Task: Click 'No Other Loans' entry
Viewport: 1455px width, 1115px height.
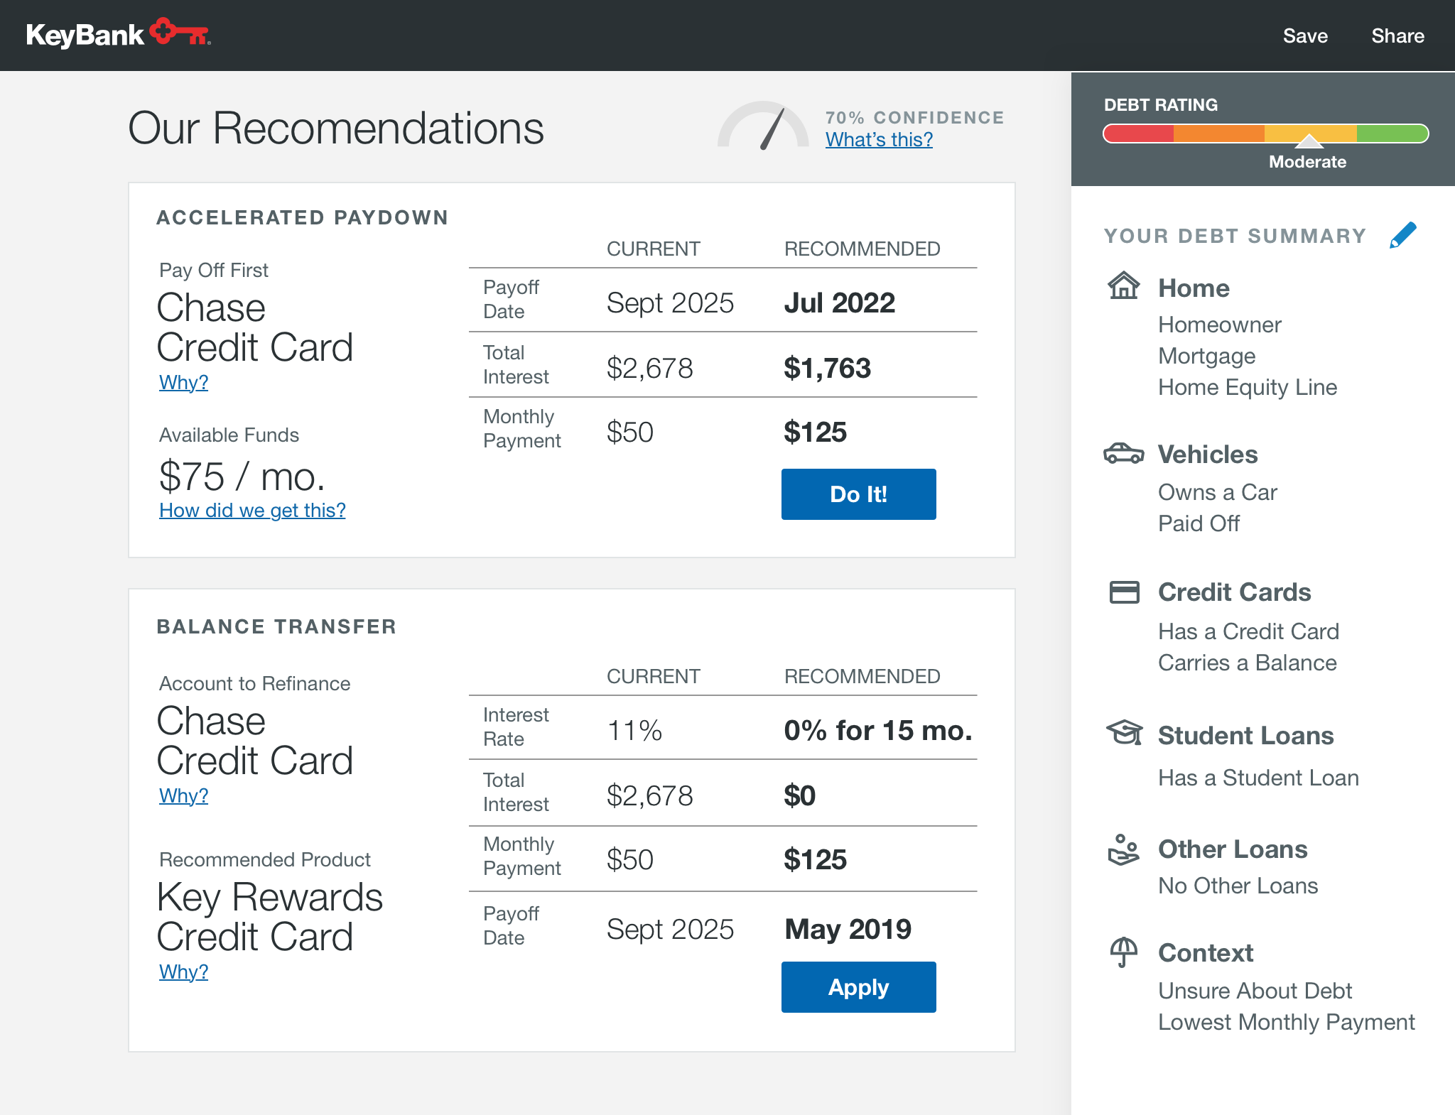Action: 1238,886
